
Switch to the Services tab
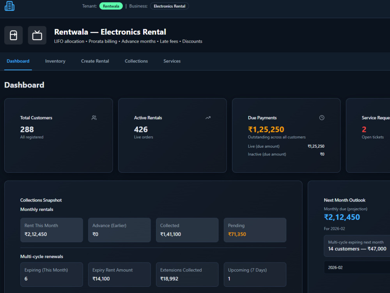[172, 61]
